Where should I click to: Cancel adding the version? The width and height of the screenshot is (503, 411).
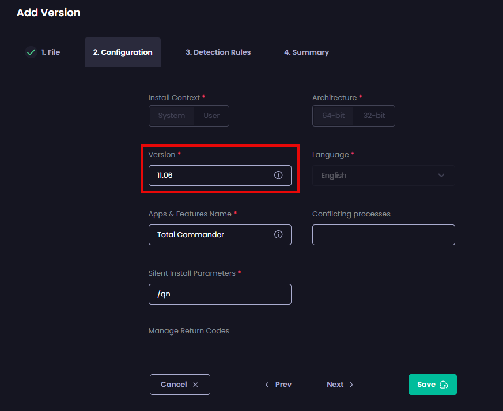tap(180, 384)
